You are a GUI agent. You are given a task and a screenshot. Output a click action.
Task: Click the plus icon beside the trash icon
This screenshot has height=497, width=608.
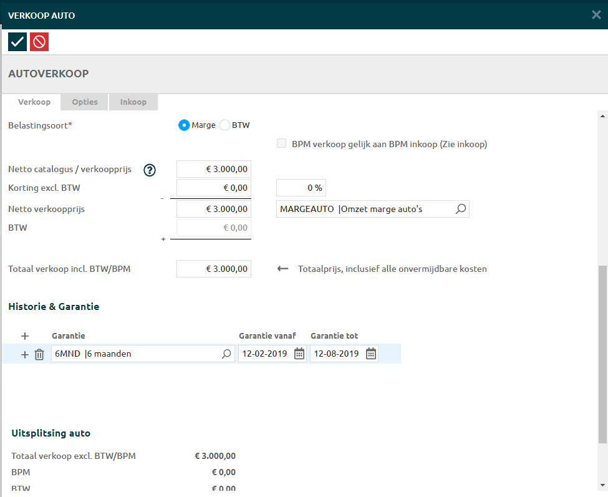point(25,354)
